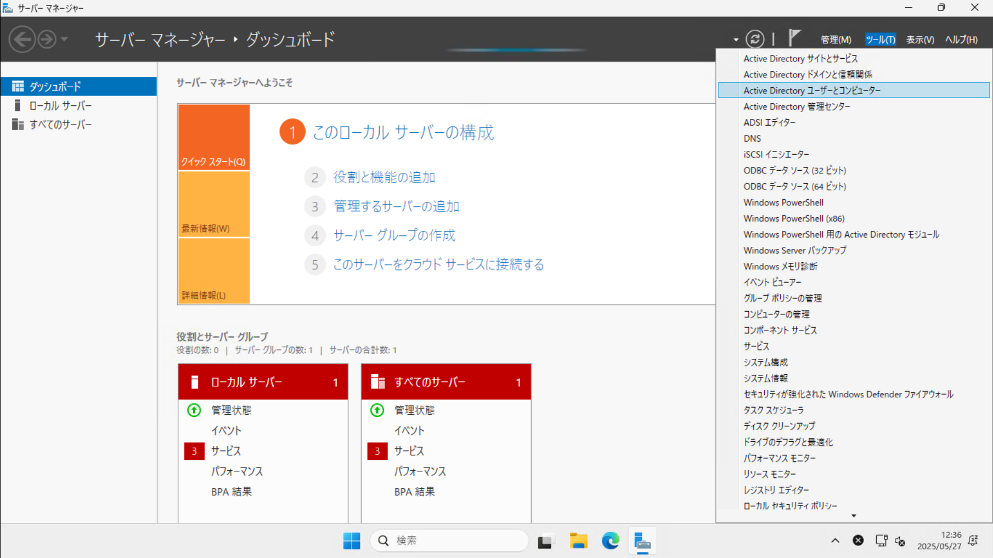The width and height of the screenshot is (993, 558).
Task: Open the 表示(V) menu
Action: pyautogui.click(x=920, y=40)
